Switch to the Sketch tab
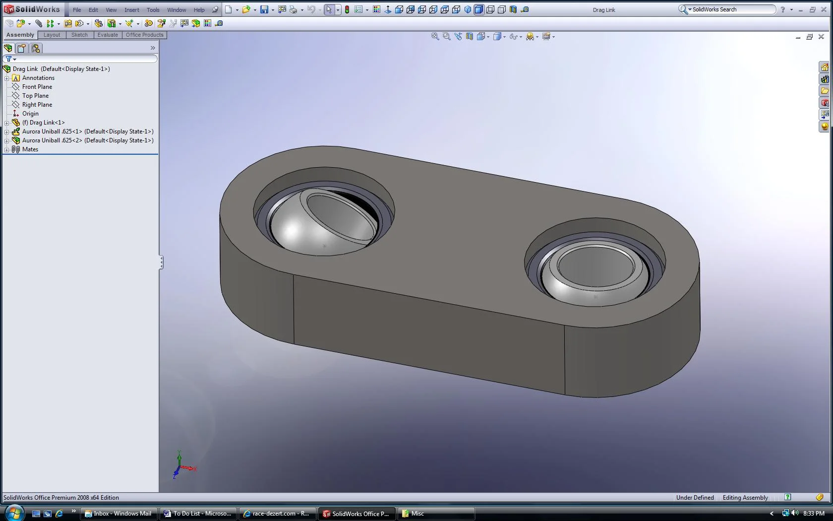 pyautogui.click(x=79, y=35)
